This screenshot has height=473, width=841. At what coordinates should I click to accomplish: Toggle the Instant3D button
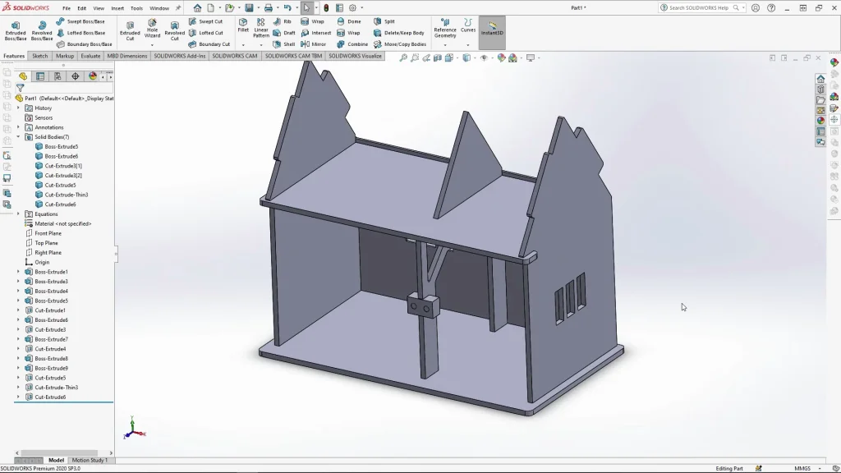pyautogui.click(x=492, y=29)
